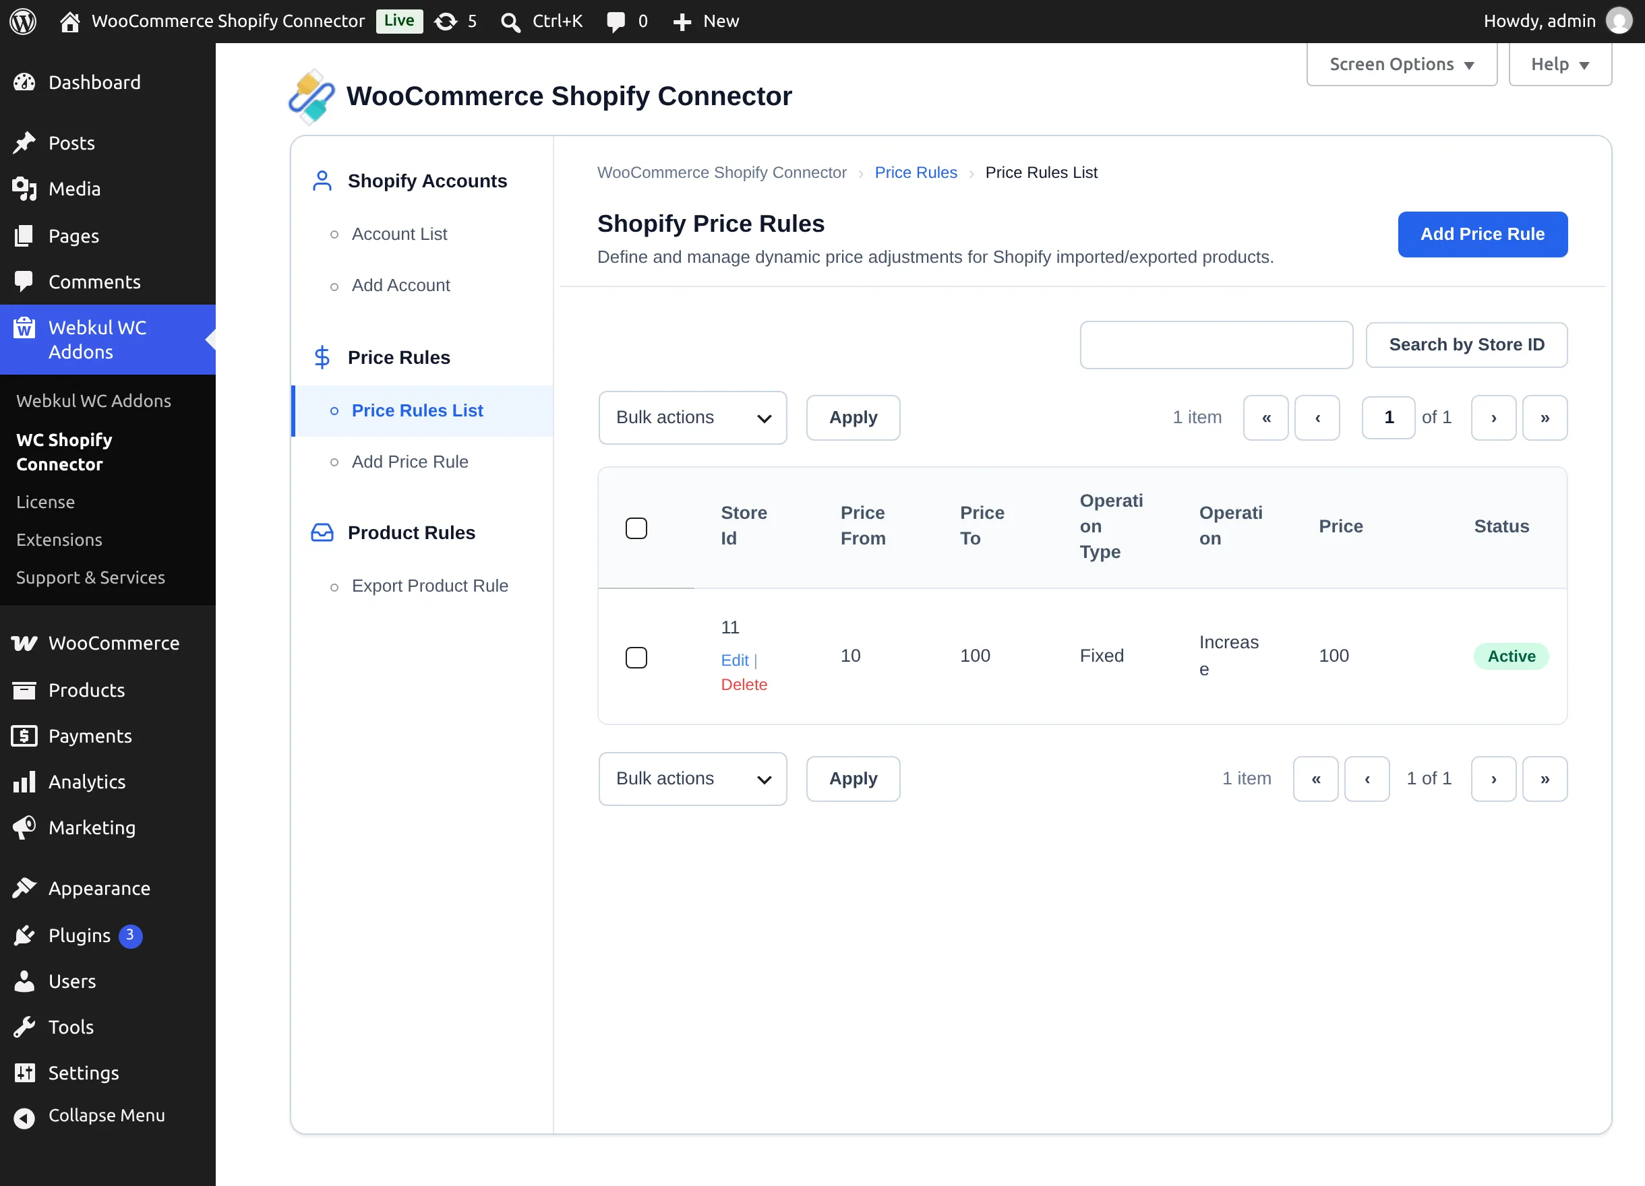Click the Media library icon

[25, 189]
